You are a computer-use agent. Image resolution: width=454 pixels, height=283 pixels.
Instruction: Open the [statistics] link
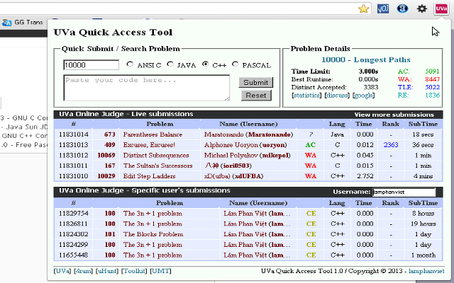click(306, 96)
